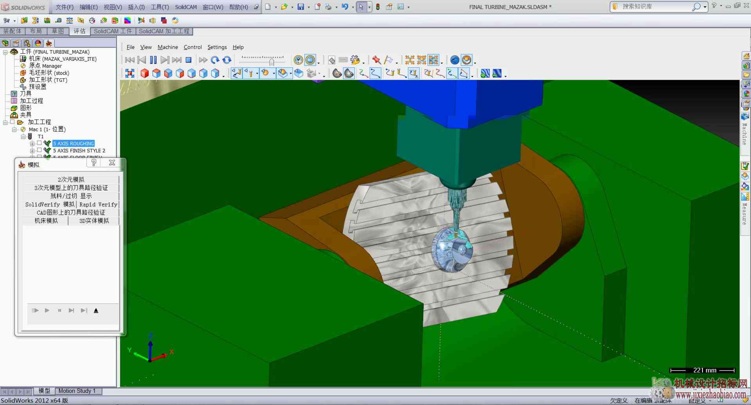Click the eject triangle button in 模拟 dialog
The image size is (751, 405).
click(x=96, y=310)
